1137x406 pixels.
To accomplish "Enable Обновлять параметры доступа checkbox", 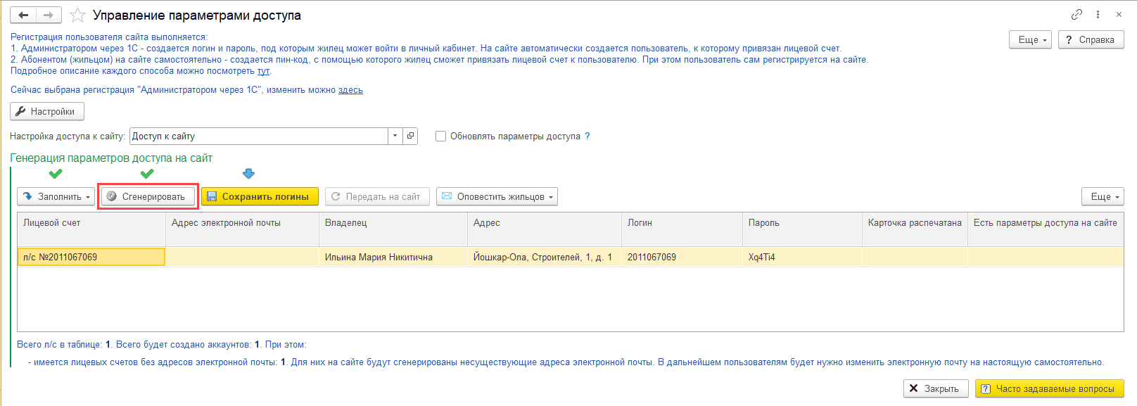I will pos(441,137).
